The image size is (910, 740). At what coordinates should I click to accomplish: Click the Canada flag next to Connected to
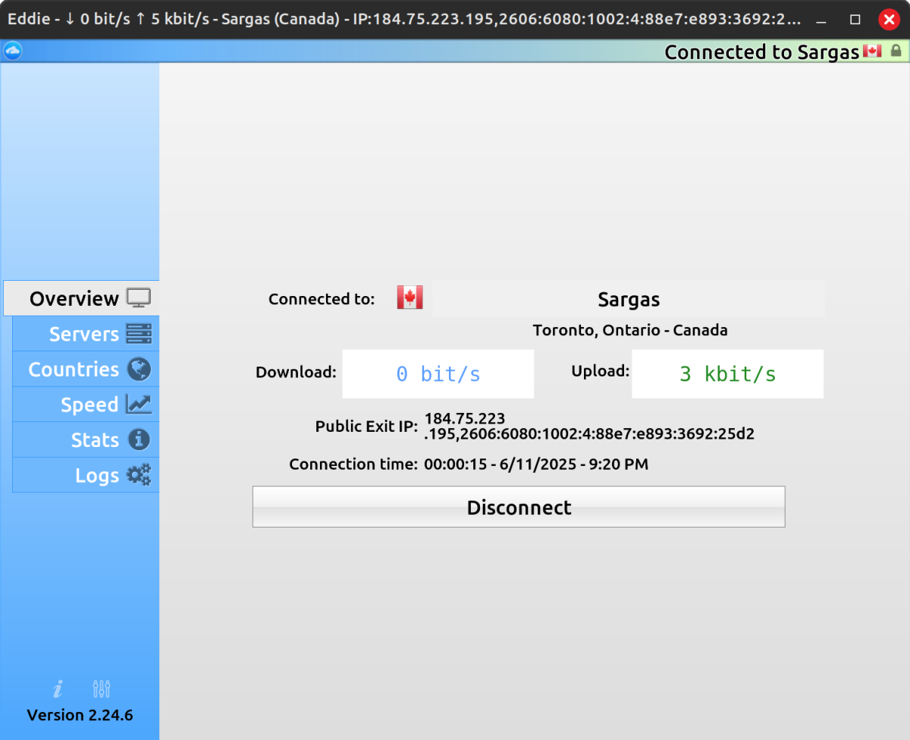(410, 298)
